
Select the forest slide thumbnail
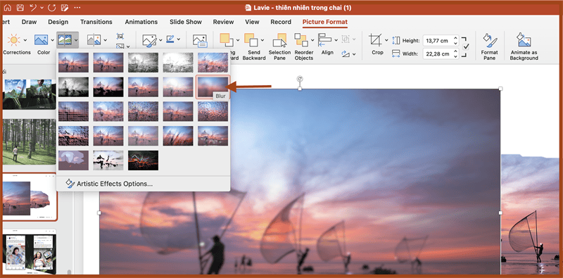point(30,142)
